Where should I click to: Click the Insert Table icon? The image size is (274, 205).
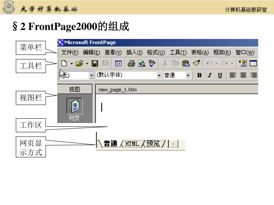coord(253,64)
